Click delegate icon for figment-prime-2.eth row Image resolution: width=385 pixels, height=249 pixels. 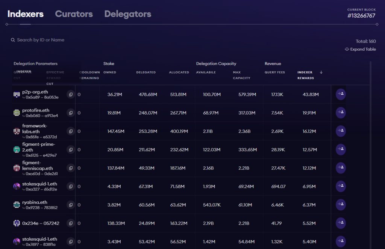click(341, 149)
